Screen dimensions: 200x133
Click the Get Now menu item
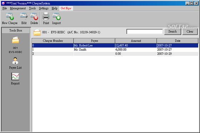tap(66, 9)
